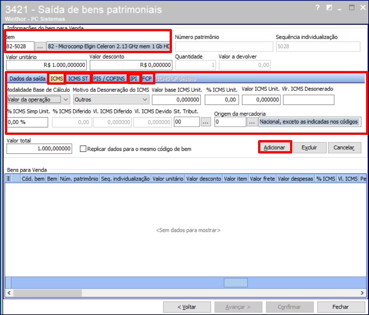
Task: Click the Quantidade field
Action: point(195,65)
